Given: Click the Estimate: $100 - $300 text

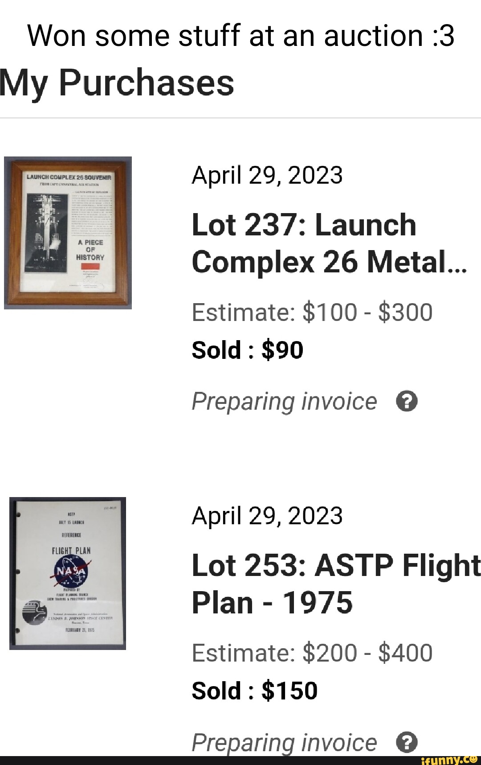Looking at the screenshot, I should click(312, 312).
